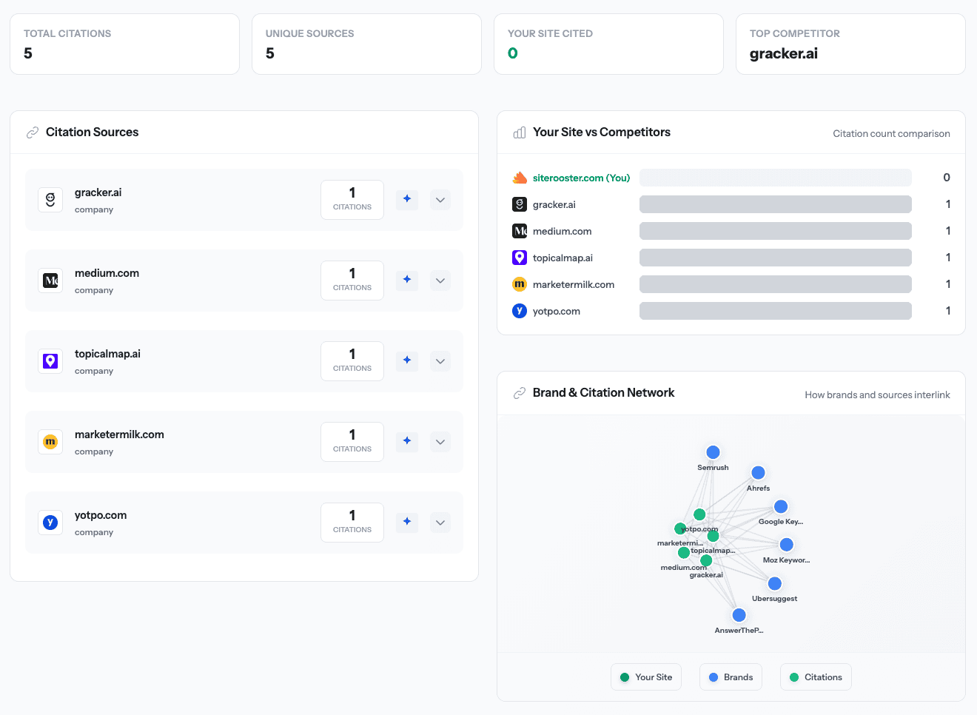Image resolution: width=977 pixels, height=715 pixels.
Task: Click the yotpo.com icon in Citation Sources
Action: [50, 523]
